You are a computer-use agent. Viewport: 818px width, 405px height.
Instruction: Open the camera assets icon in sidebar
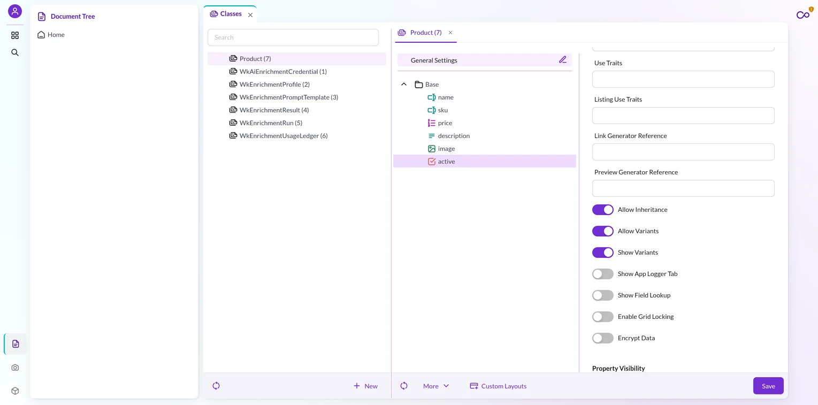pyautogui.click(x=15, y=368)
